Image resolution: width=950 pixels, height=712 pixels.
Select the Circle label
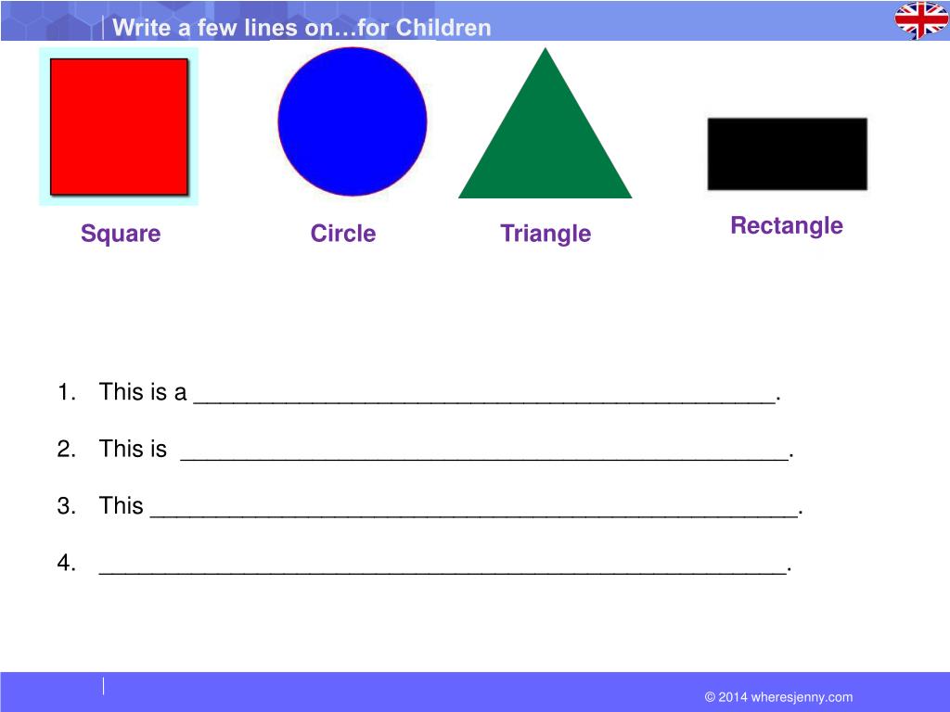(343, 233)
